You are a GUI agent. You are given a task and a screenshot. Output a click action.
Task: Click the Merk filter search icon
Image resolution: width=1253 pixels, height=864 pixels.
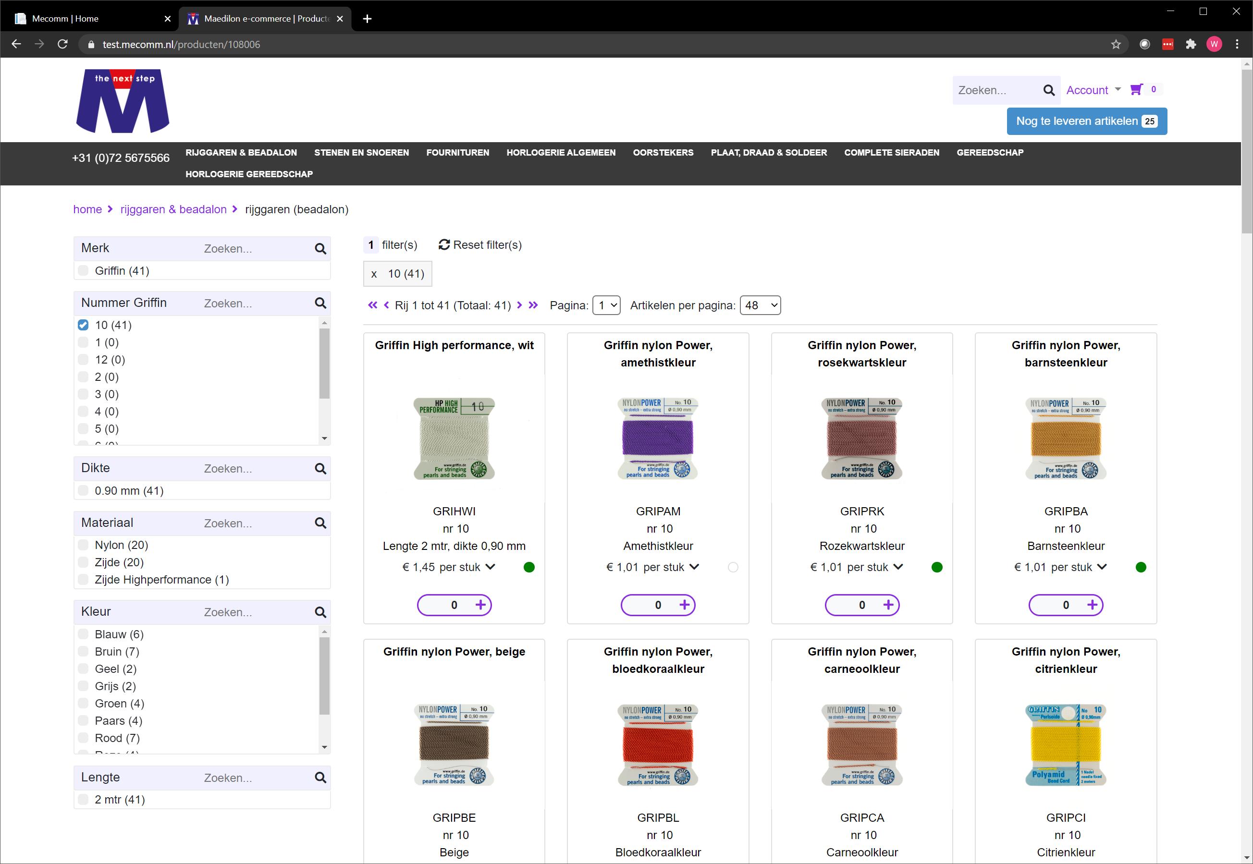coord(320,248)
